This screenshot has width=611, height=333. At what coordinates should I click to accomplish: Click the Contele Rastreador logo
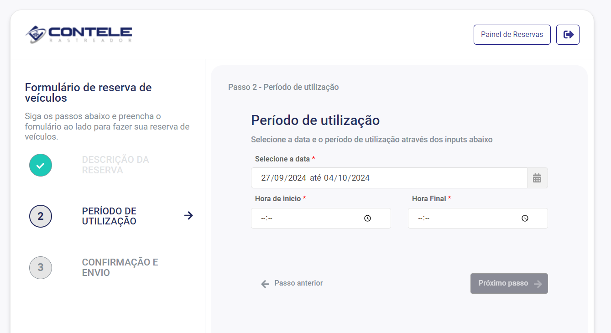78,34
